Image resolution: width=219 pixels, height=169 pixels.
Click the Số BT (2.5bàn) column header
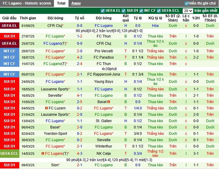pos(173,18)
